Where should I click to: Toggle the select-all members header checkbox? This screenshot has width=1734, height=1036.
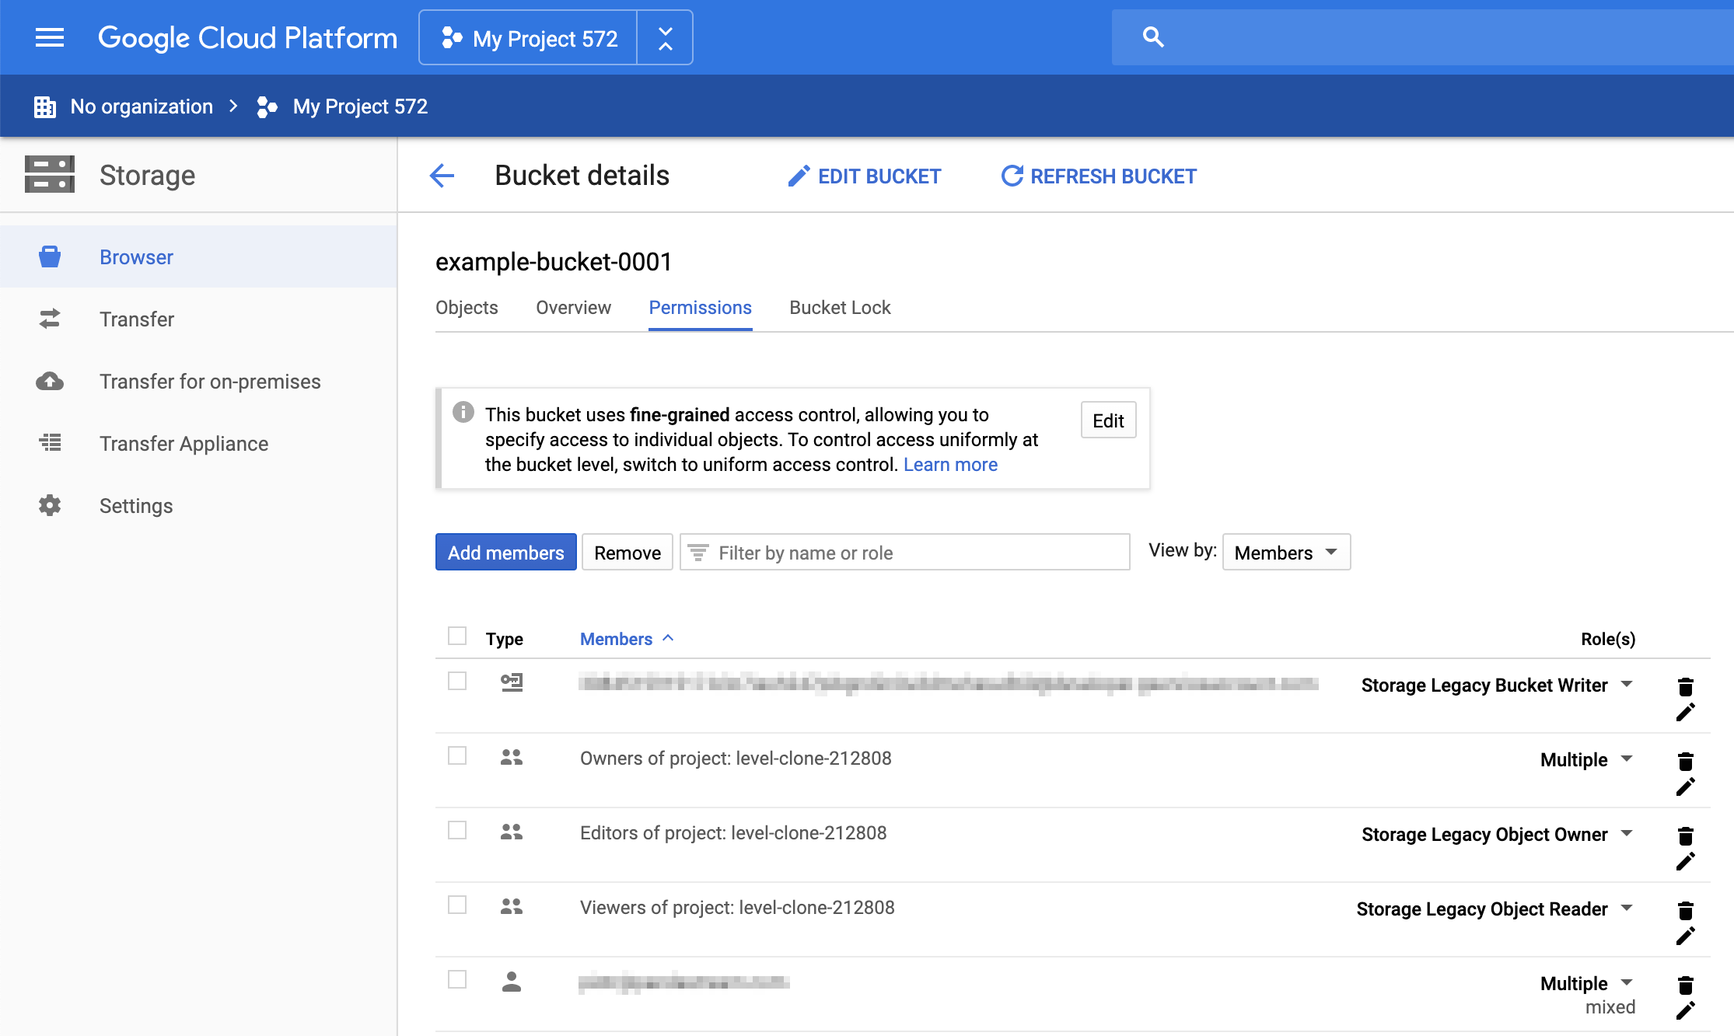click(457, 637)
